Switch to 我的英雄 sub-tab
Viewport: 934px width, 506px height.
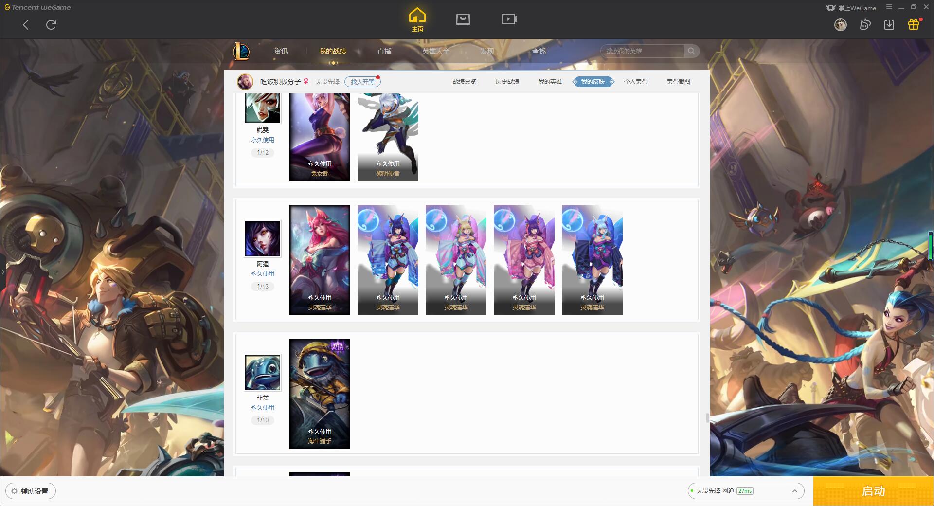(550, 82)
